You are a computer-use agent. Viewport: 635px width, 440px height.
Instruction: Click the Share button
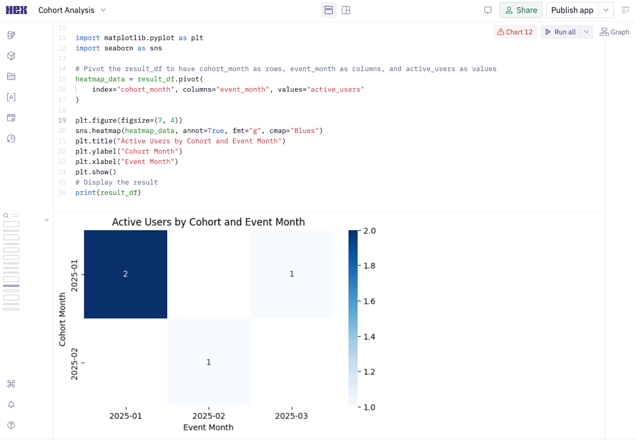[521, 10]
